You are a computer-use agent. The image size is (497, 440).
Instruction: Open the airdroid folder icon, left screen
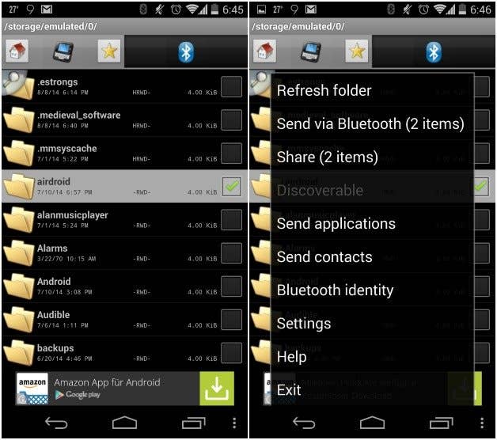click(x=19, y=186)
